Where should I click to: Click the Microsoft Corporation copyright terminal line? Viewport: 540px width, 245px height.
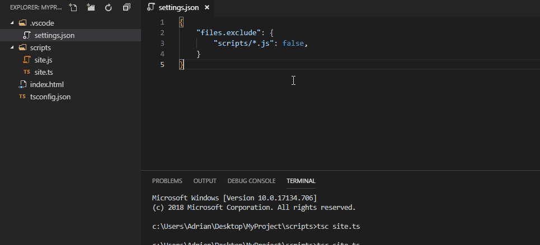[x=254, y=208]
